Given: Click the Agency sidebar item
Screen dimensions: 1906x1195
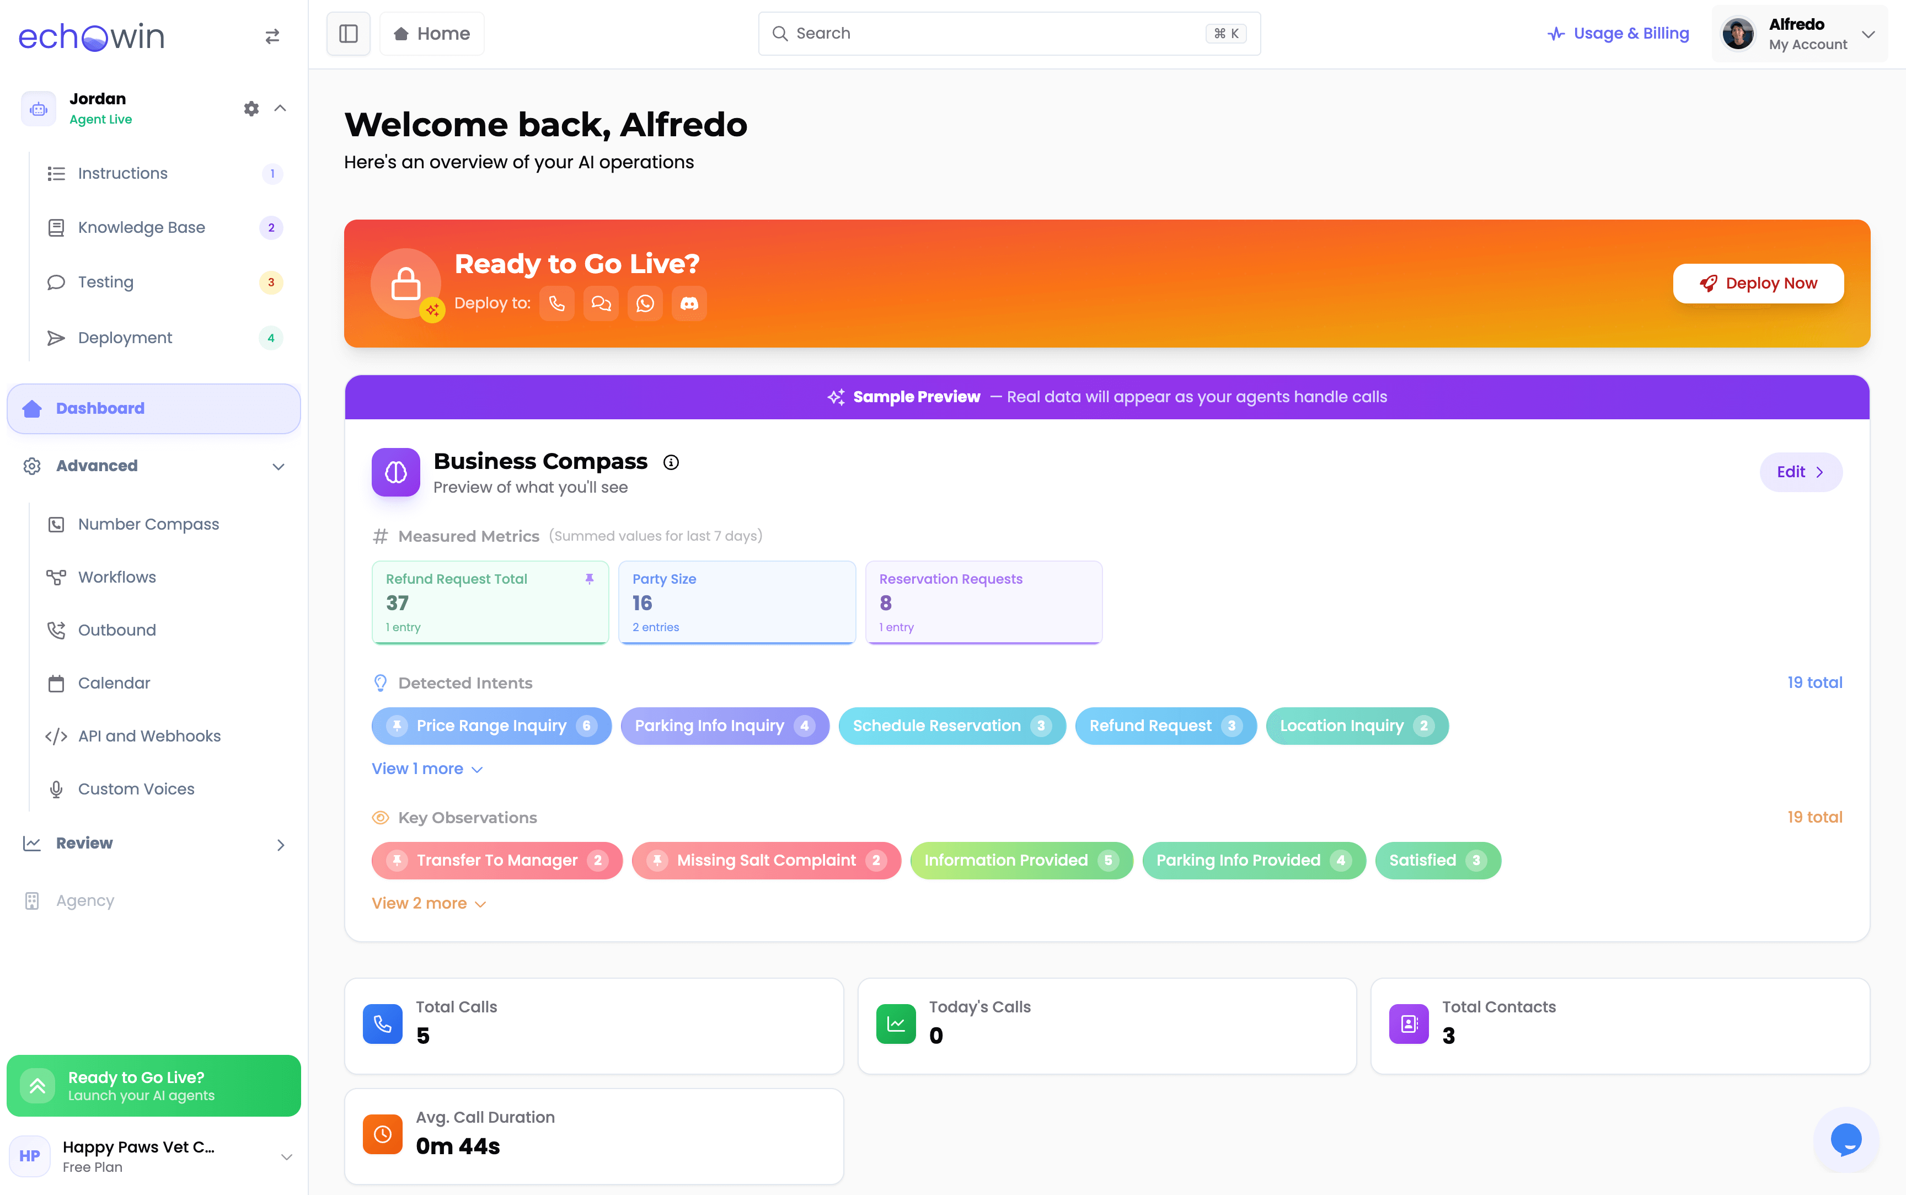Looking at the screenshot, I should [154, 900].
